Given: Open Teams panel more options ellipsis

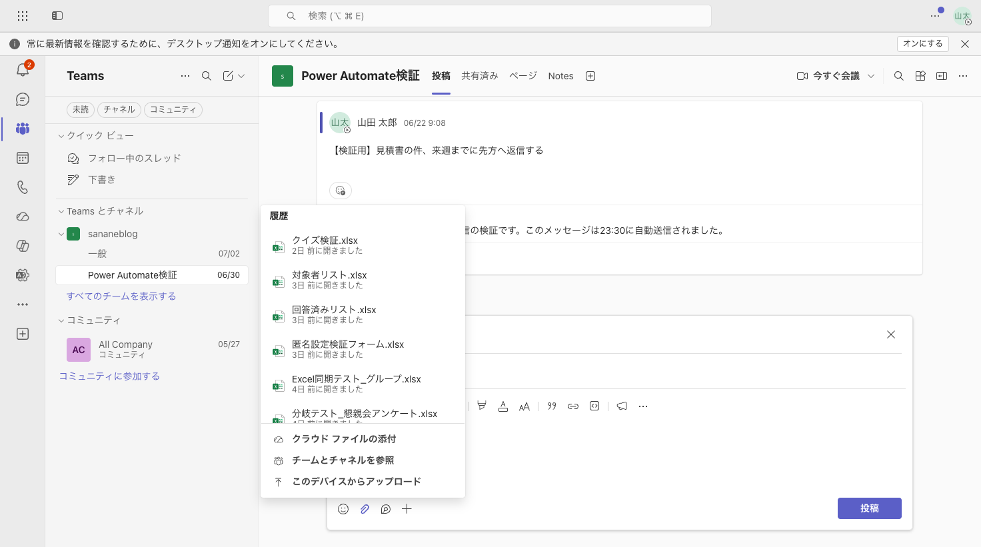Looking at the screenshot, I should pyautogui.click(x=185, y=76).
